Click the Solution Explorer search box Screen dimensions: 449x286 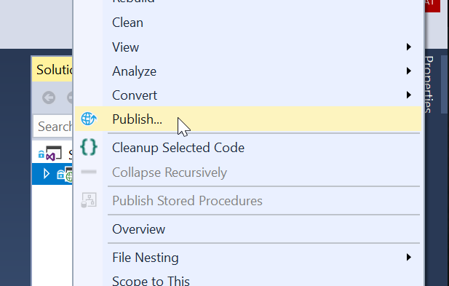point(53,126)
